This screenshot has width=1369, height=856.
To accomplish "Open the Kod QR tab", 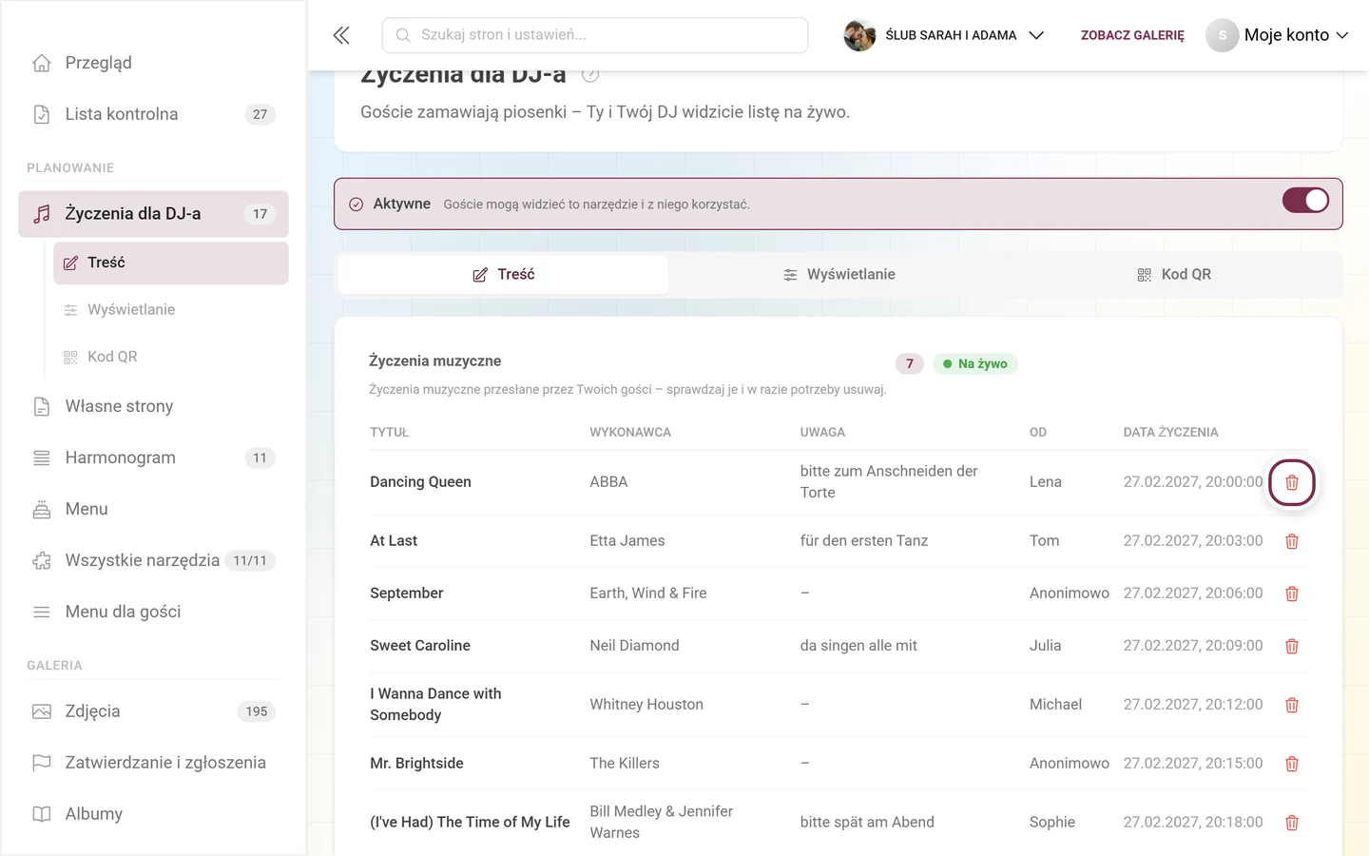I will point(1173,275).
